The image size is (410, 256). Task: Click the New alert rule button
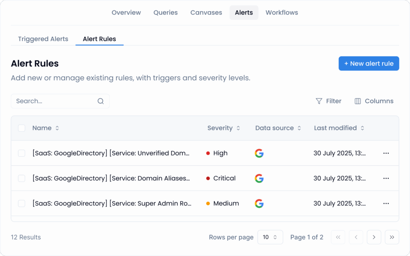pyautogui.click(x=369, y=63)
